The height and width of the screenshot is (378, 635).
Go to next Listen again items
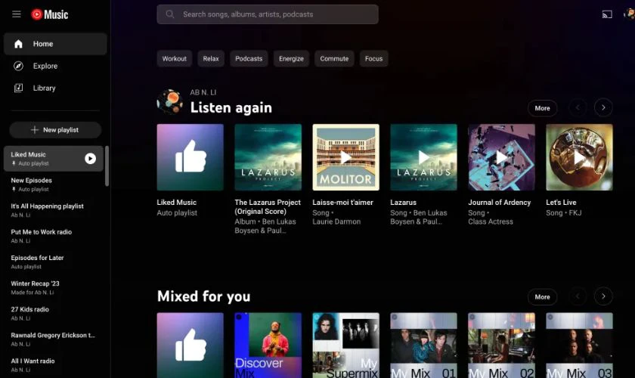(603, 108)
